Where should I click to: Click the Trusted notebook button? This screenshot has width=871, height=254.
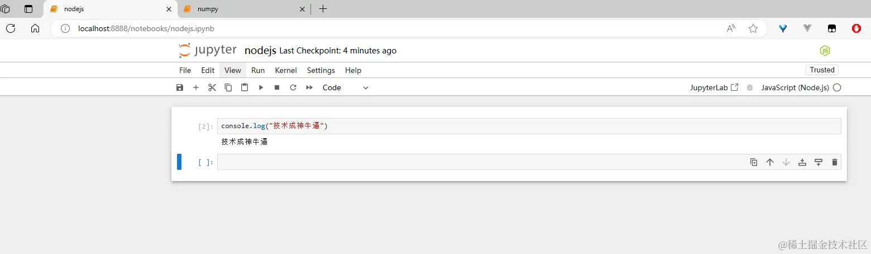click(822, 70)
